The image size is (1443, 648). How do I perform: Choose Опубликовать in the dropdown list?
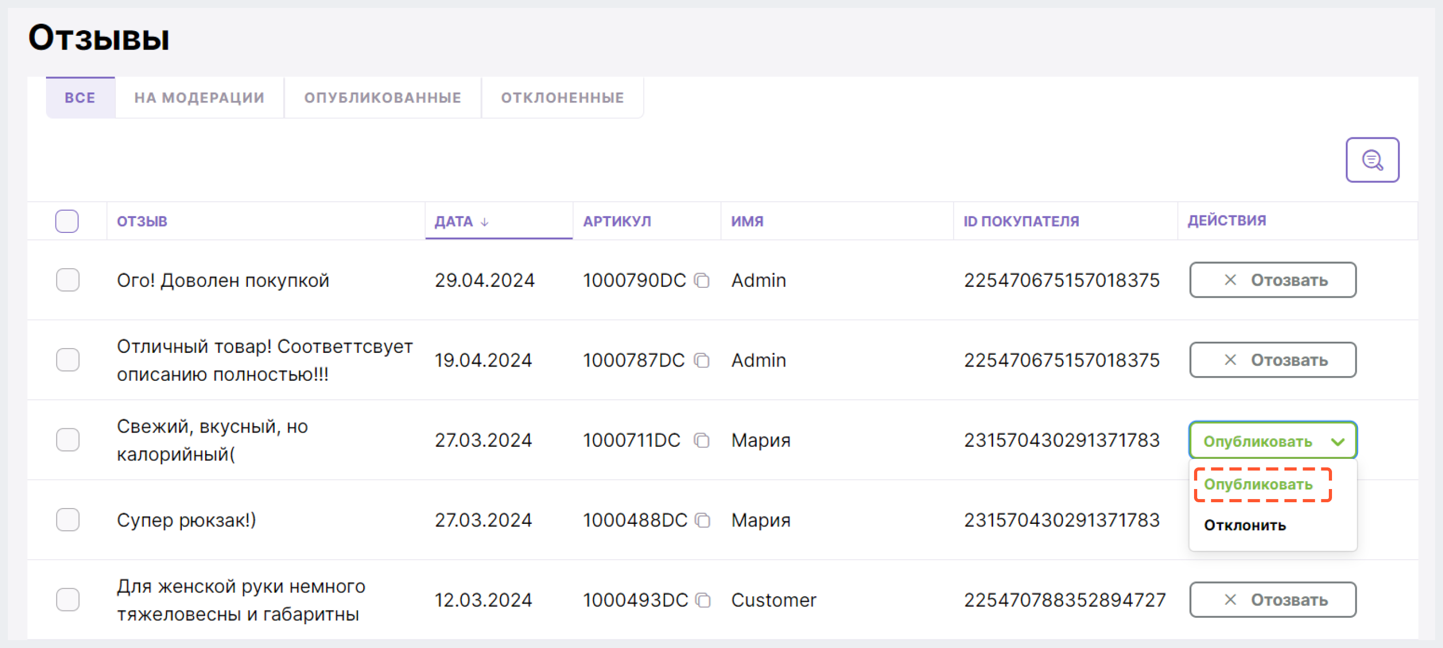(x=1258, y=484)
